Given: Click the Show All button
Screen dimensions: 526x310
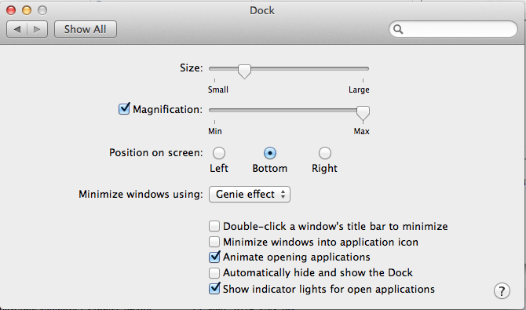Looking at the screenshot, I should [86, 30].
